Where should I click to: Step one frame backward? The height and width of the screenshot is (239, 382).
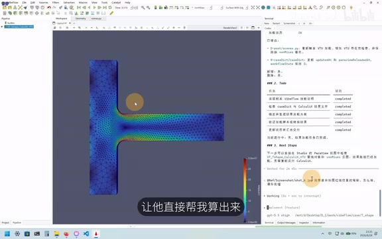pyautogui.click(x=84, y=8)
